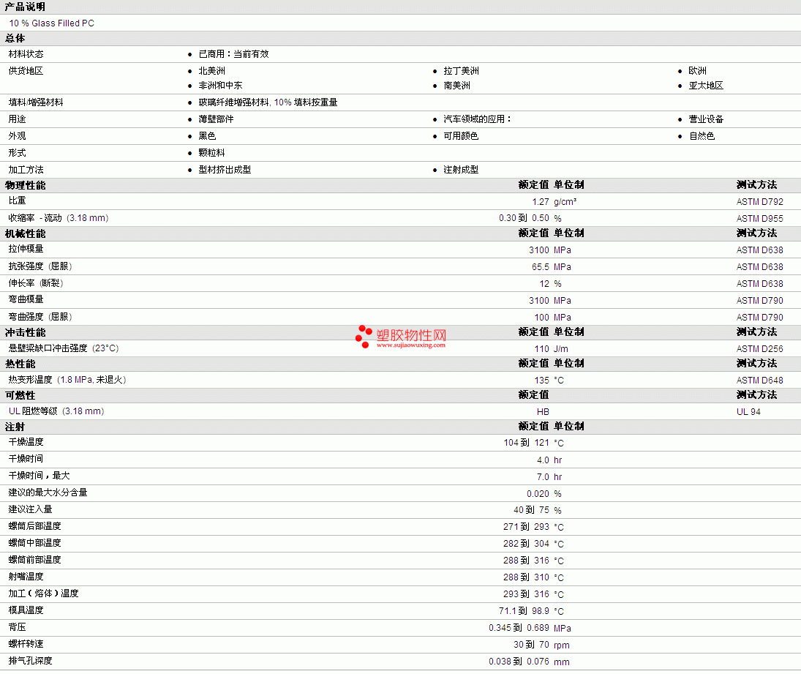Click 螺筒后部温度 row label

tap(34, 526)
